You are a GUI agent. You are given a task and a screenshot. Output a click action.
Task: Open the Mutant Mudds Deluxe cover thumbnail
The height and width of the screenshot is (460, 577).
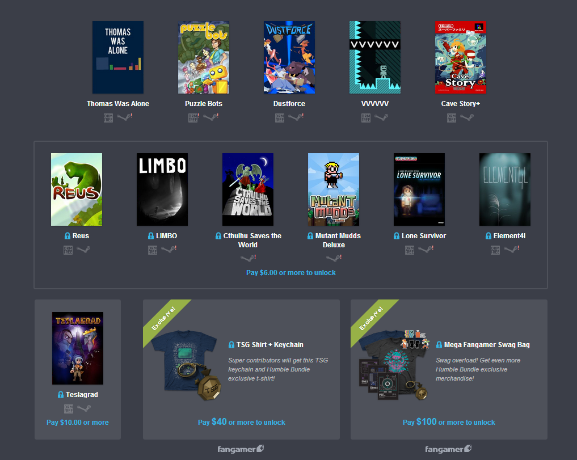[x=334, y=189]
